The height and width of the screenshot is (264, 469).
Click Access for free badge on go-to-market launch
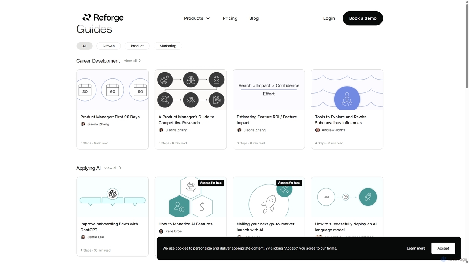[x=289, y=183]
